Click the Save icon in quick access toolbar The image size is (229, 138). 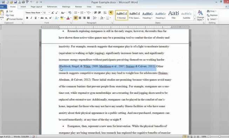tap(15, 2)
